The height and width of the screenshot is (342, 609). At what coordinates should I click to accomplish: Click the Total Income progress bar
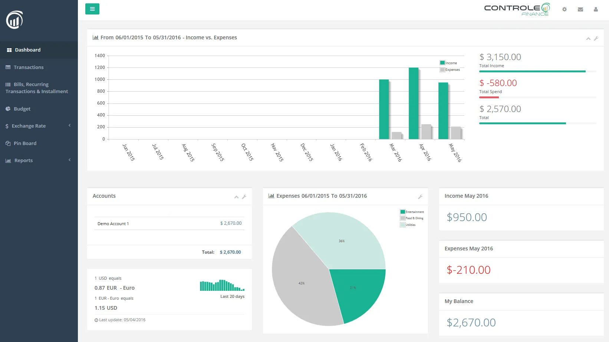(532, 71)
